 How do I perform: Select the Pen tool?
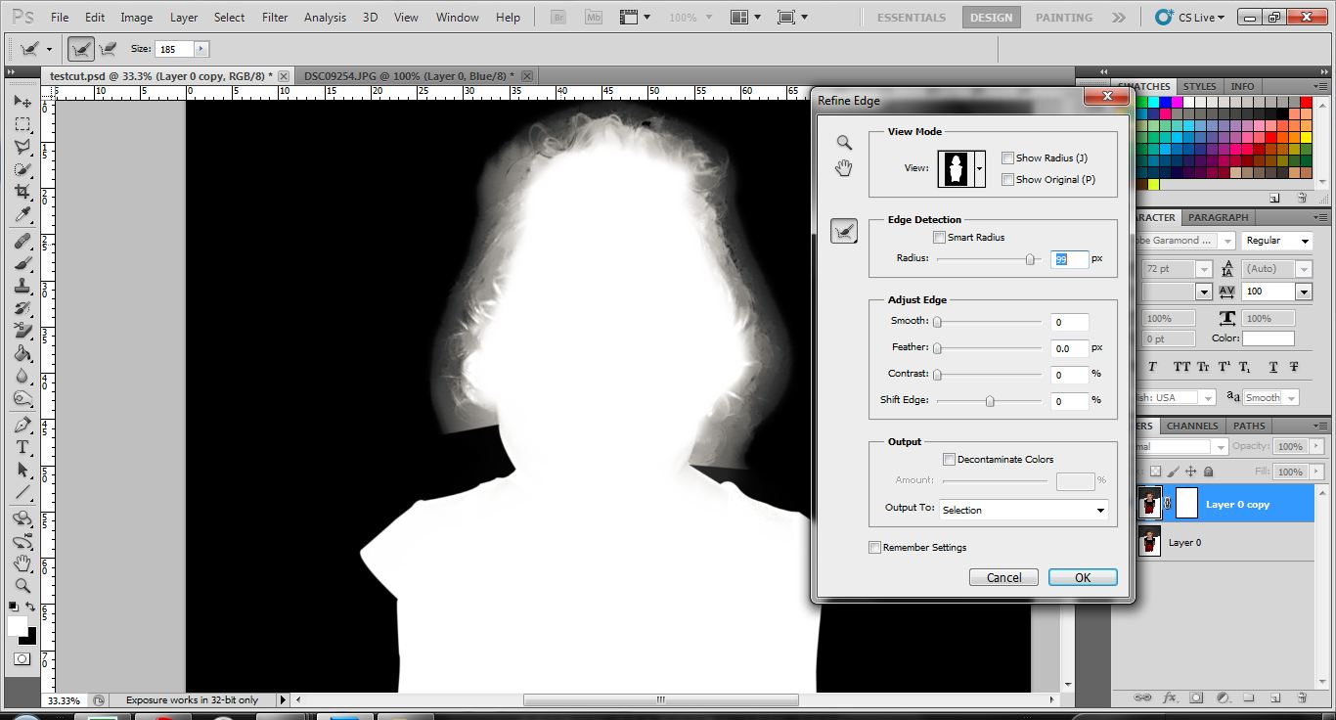[20, 425]
